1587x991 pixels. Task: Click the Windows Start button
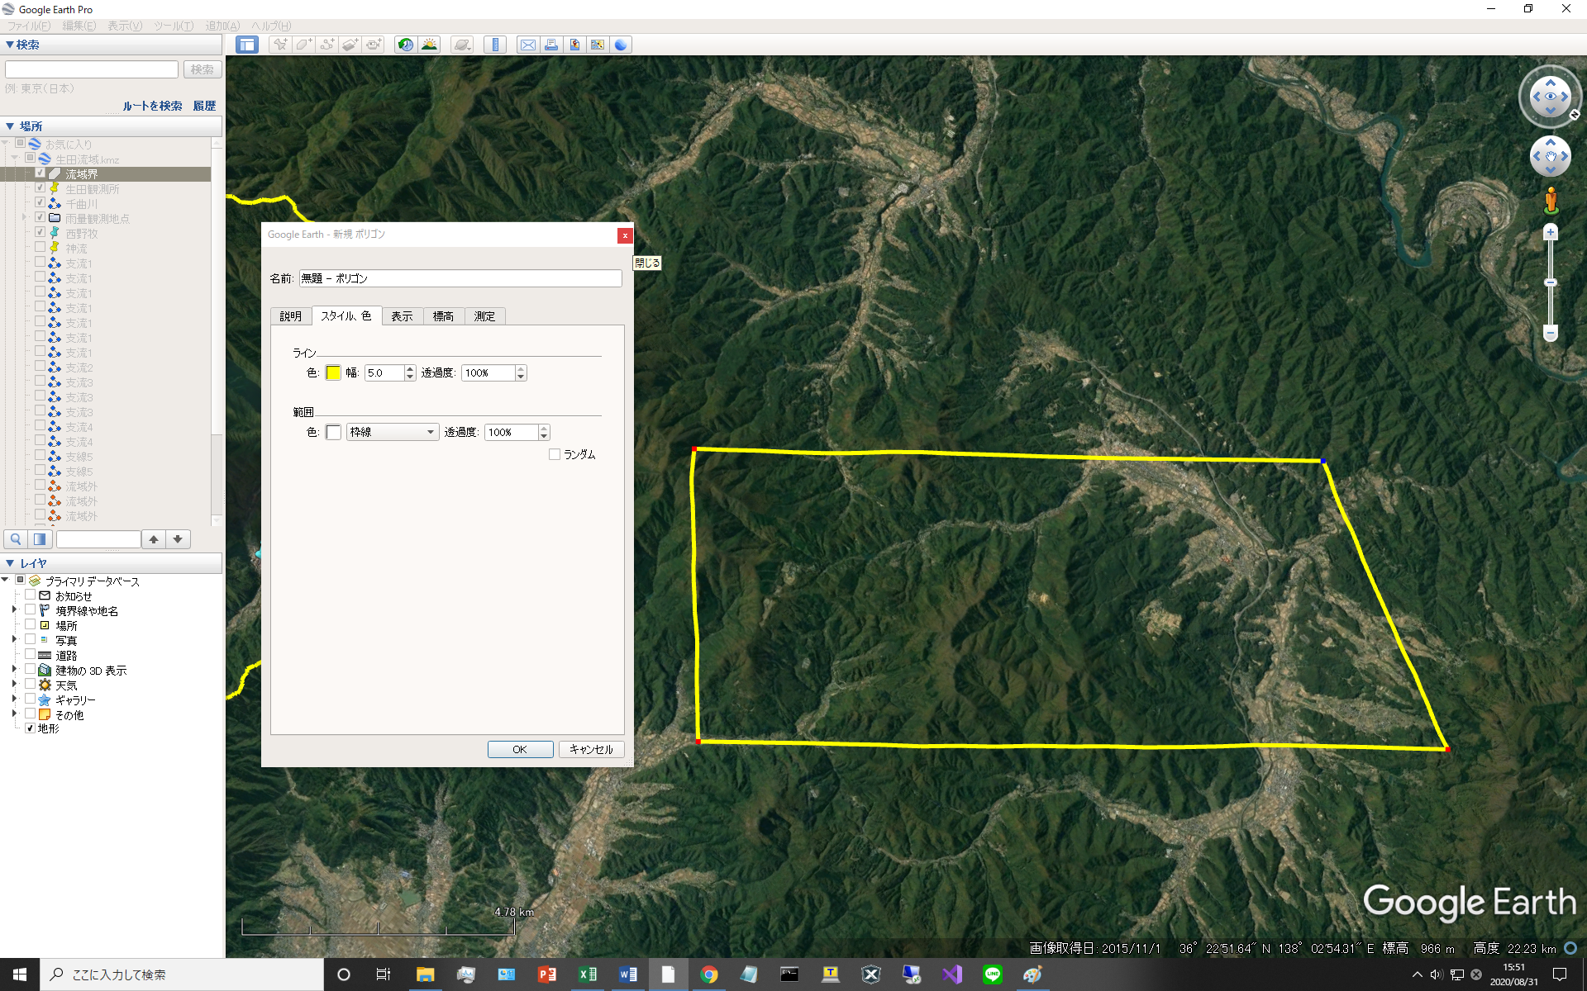(20, 974)
